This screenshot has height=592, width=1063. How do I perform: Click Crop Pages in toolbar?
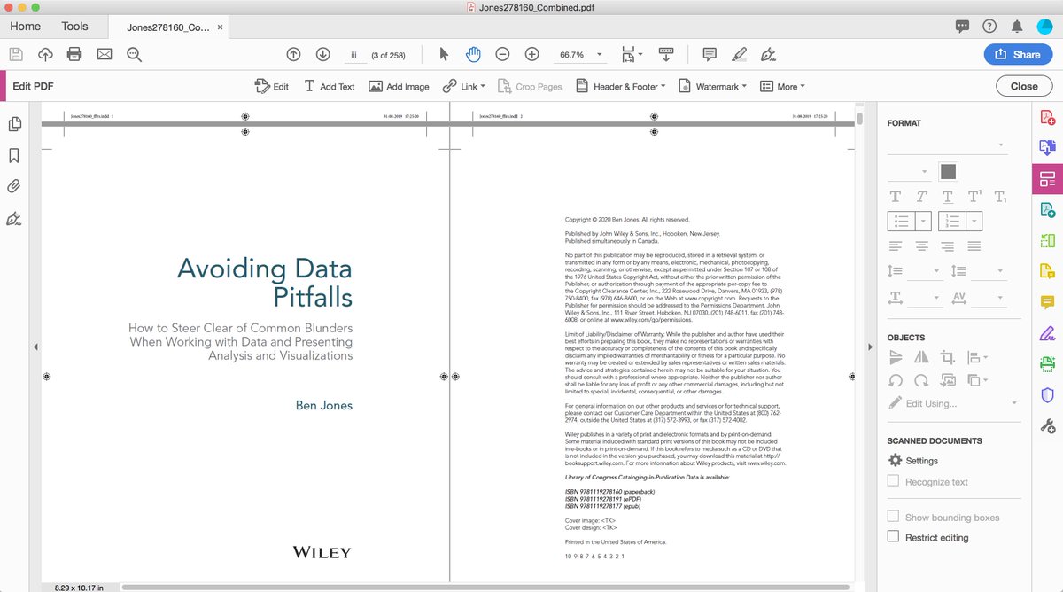pos(530,86)
